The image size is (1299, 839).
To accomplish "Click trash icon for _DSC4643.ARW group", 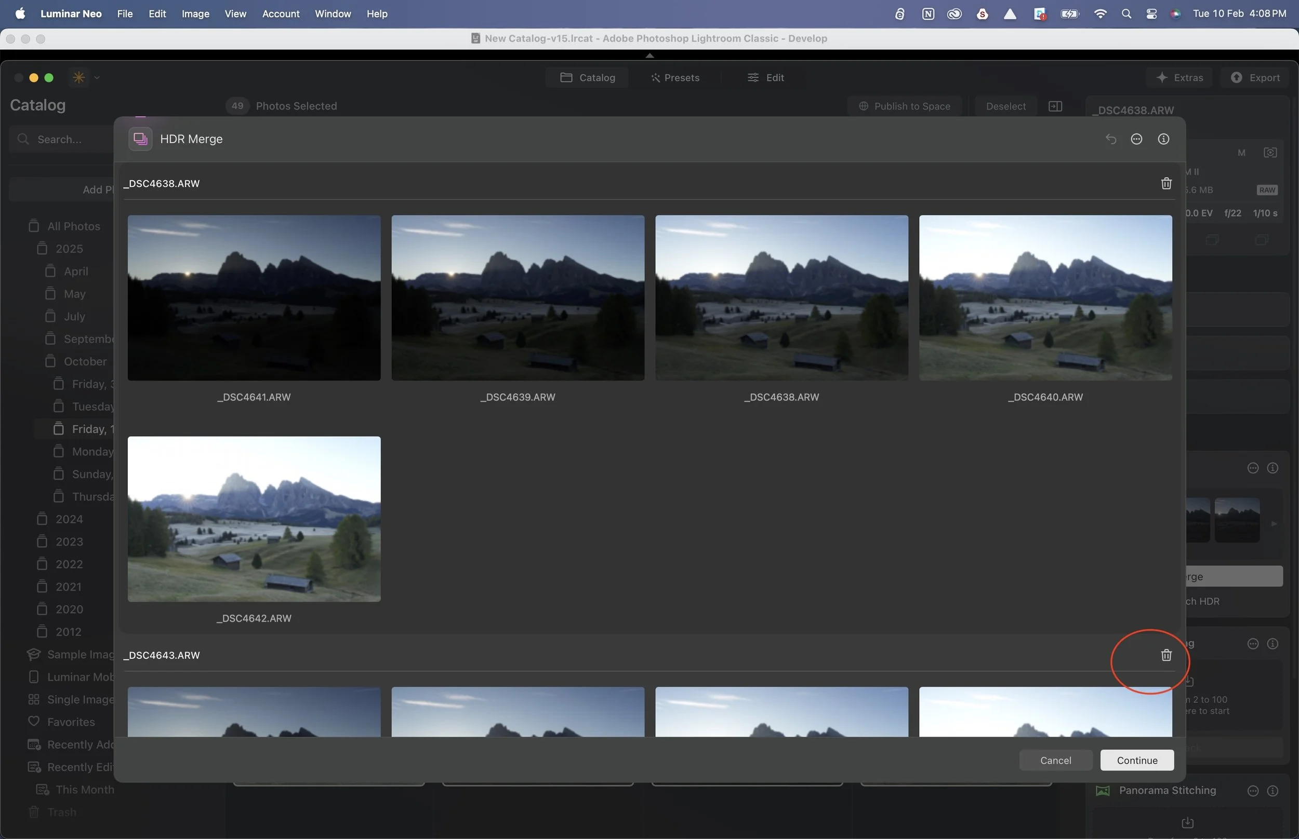I will 1166,655.
